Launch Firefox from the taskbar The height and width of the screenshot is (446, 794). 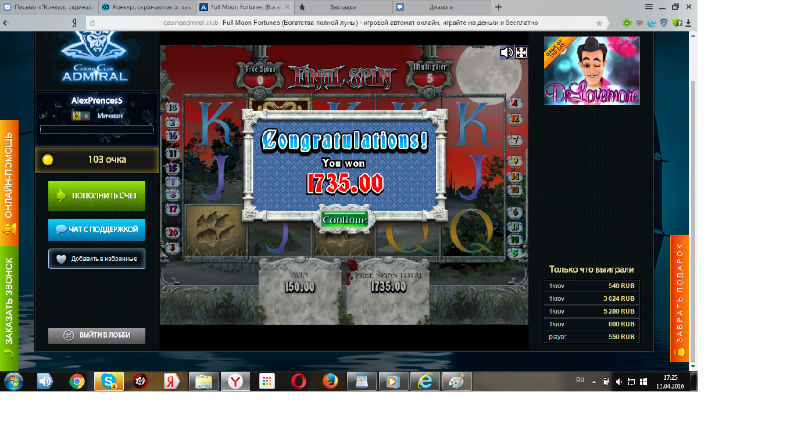click(330, 382)
